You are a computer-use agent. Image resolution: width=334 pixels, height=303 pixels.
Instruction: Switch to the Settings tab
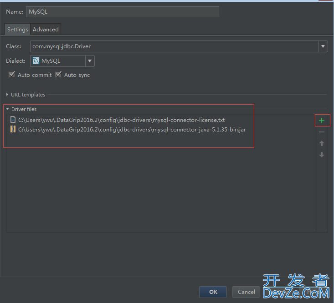(17, 29)
